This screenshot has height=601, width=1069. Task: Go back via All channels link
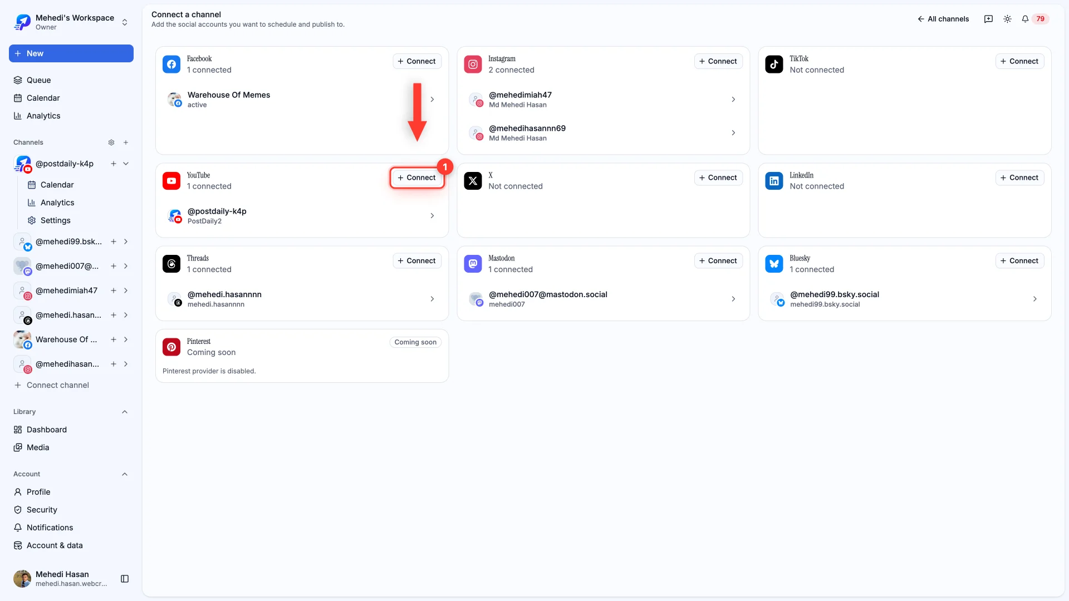(x=943, y=19)
